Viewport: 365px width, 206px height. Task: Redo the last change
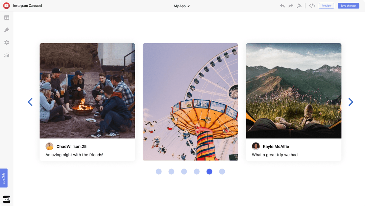(x=291, y=6)
